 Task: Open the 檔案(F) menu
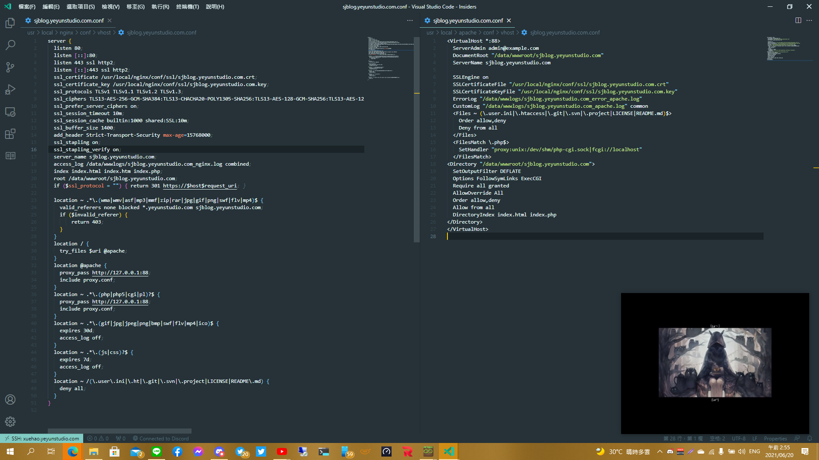(x=27, y=6)
